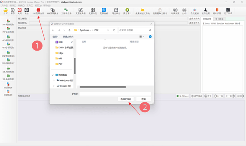Select OFD明细提取X in the left sidebar
Viewport: 246px width, 146px height.
tap(8, 54)
